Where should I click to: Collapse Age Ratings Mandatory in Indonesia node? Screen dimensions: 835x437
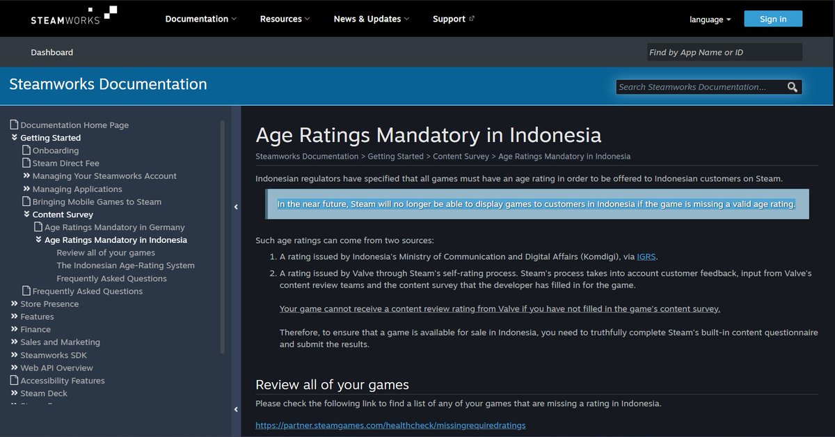[x=39, y=240]
